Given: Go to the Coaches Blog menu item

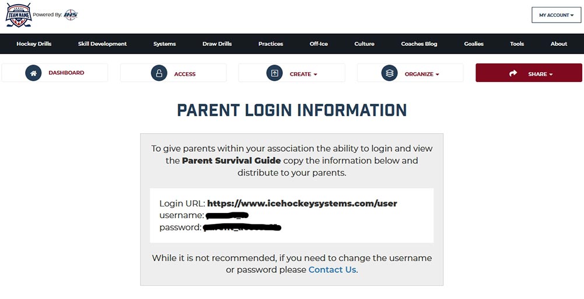Looking at the screenshot, I should click(419, 44).
